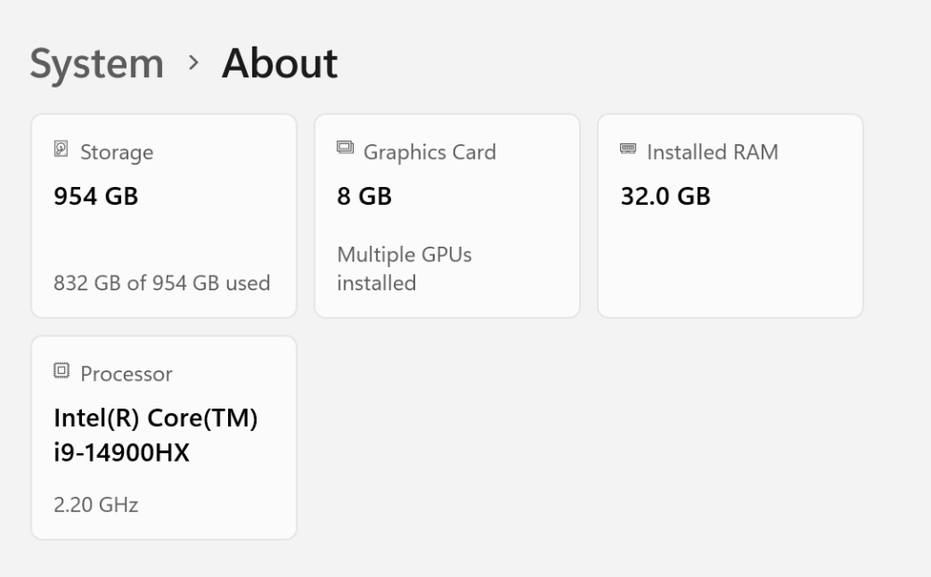Click the 2.20 GHz clock speed text

[96, 505]
